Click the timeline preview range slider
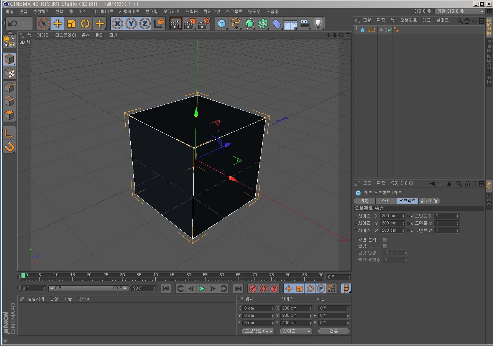Image resolution: width=493 pixels, height=346 pixels. pyautogui.click(x=89, y=288)
